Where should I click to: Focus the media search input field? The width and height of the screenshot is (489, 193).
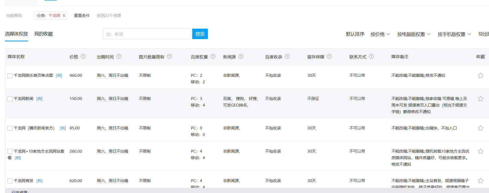click(147, 34)
